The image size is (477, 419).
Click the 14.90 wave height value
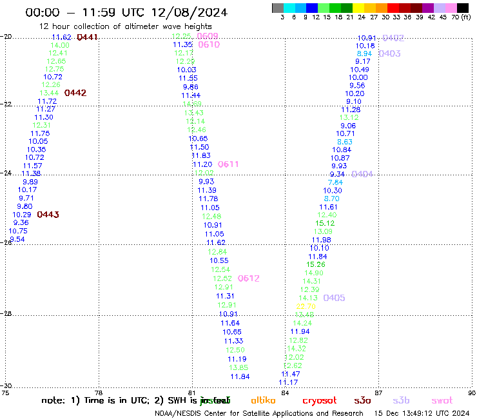[x=314, y=273]
